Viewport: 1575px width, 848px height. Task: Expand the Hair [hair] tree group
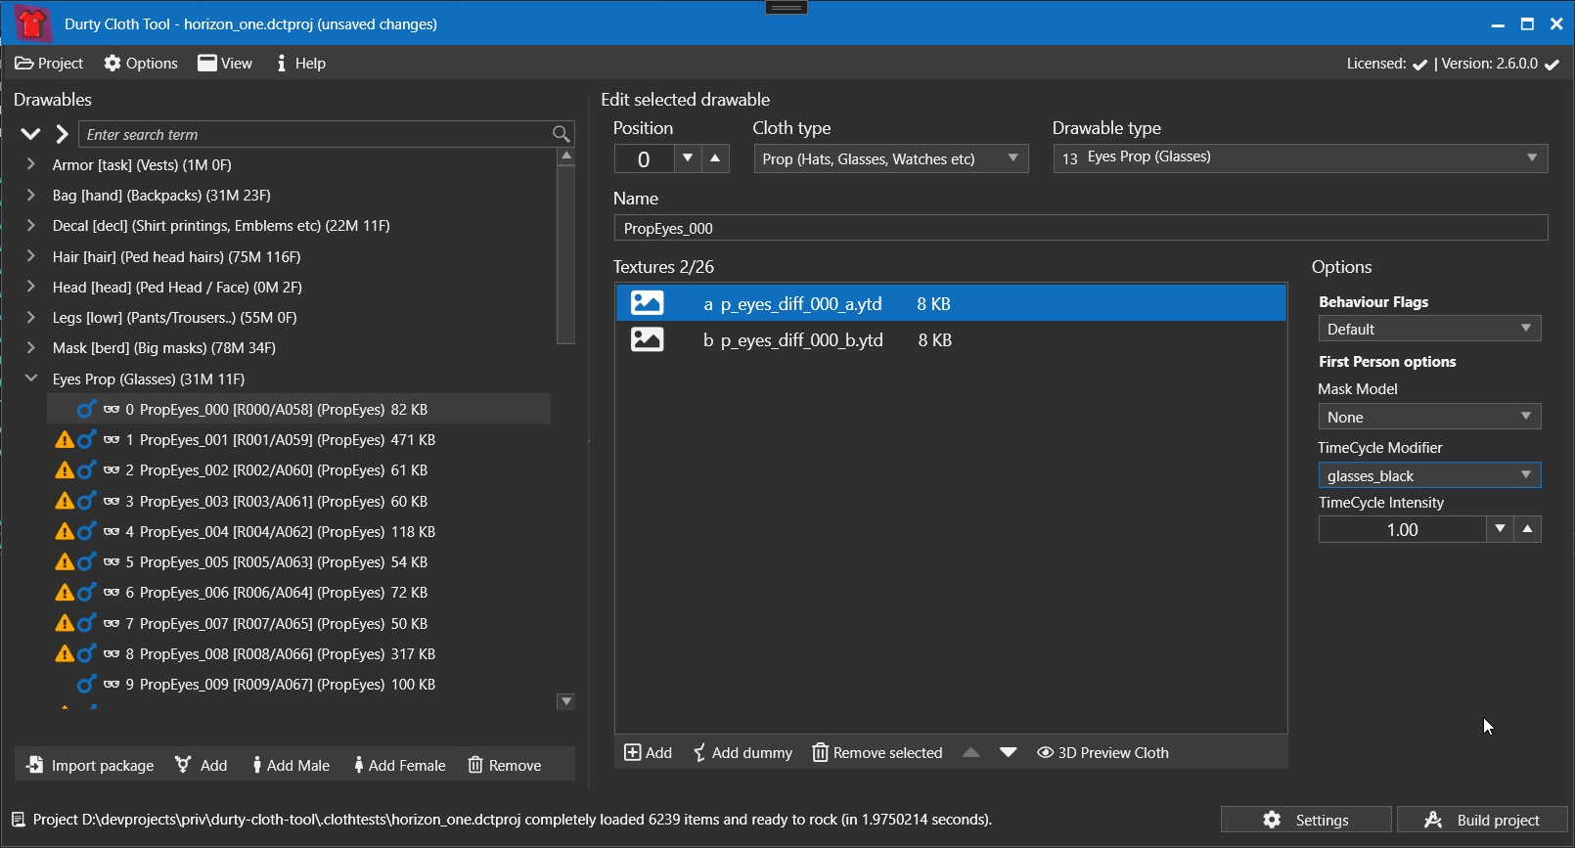click(x=30, y=256)
